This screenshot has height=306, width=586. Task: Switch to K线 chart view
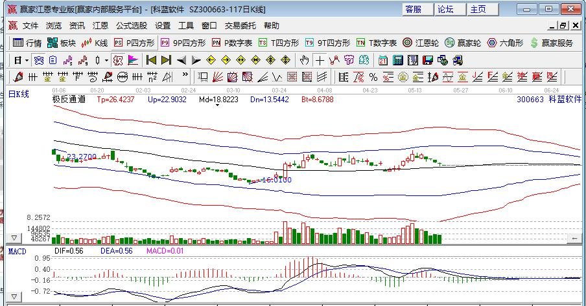pyautogui.click(x=94, y=43)
